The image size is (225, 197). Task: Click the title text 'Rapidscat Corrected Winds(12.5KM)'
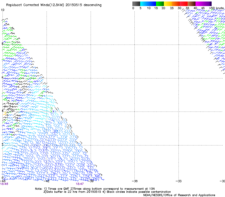35,5
